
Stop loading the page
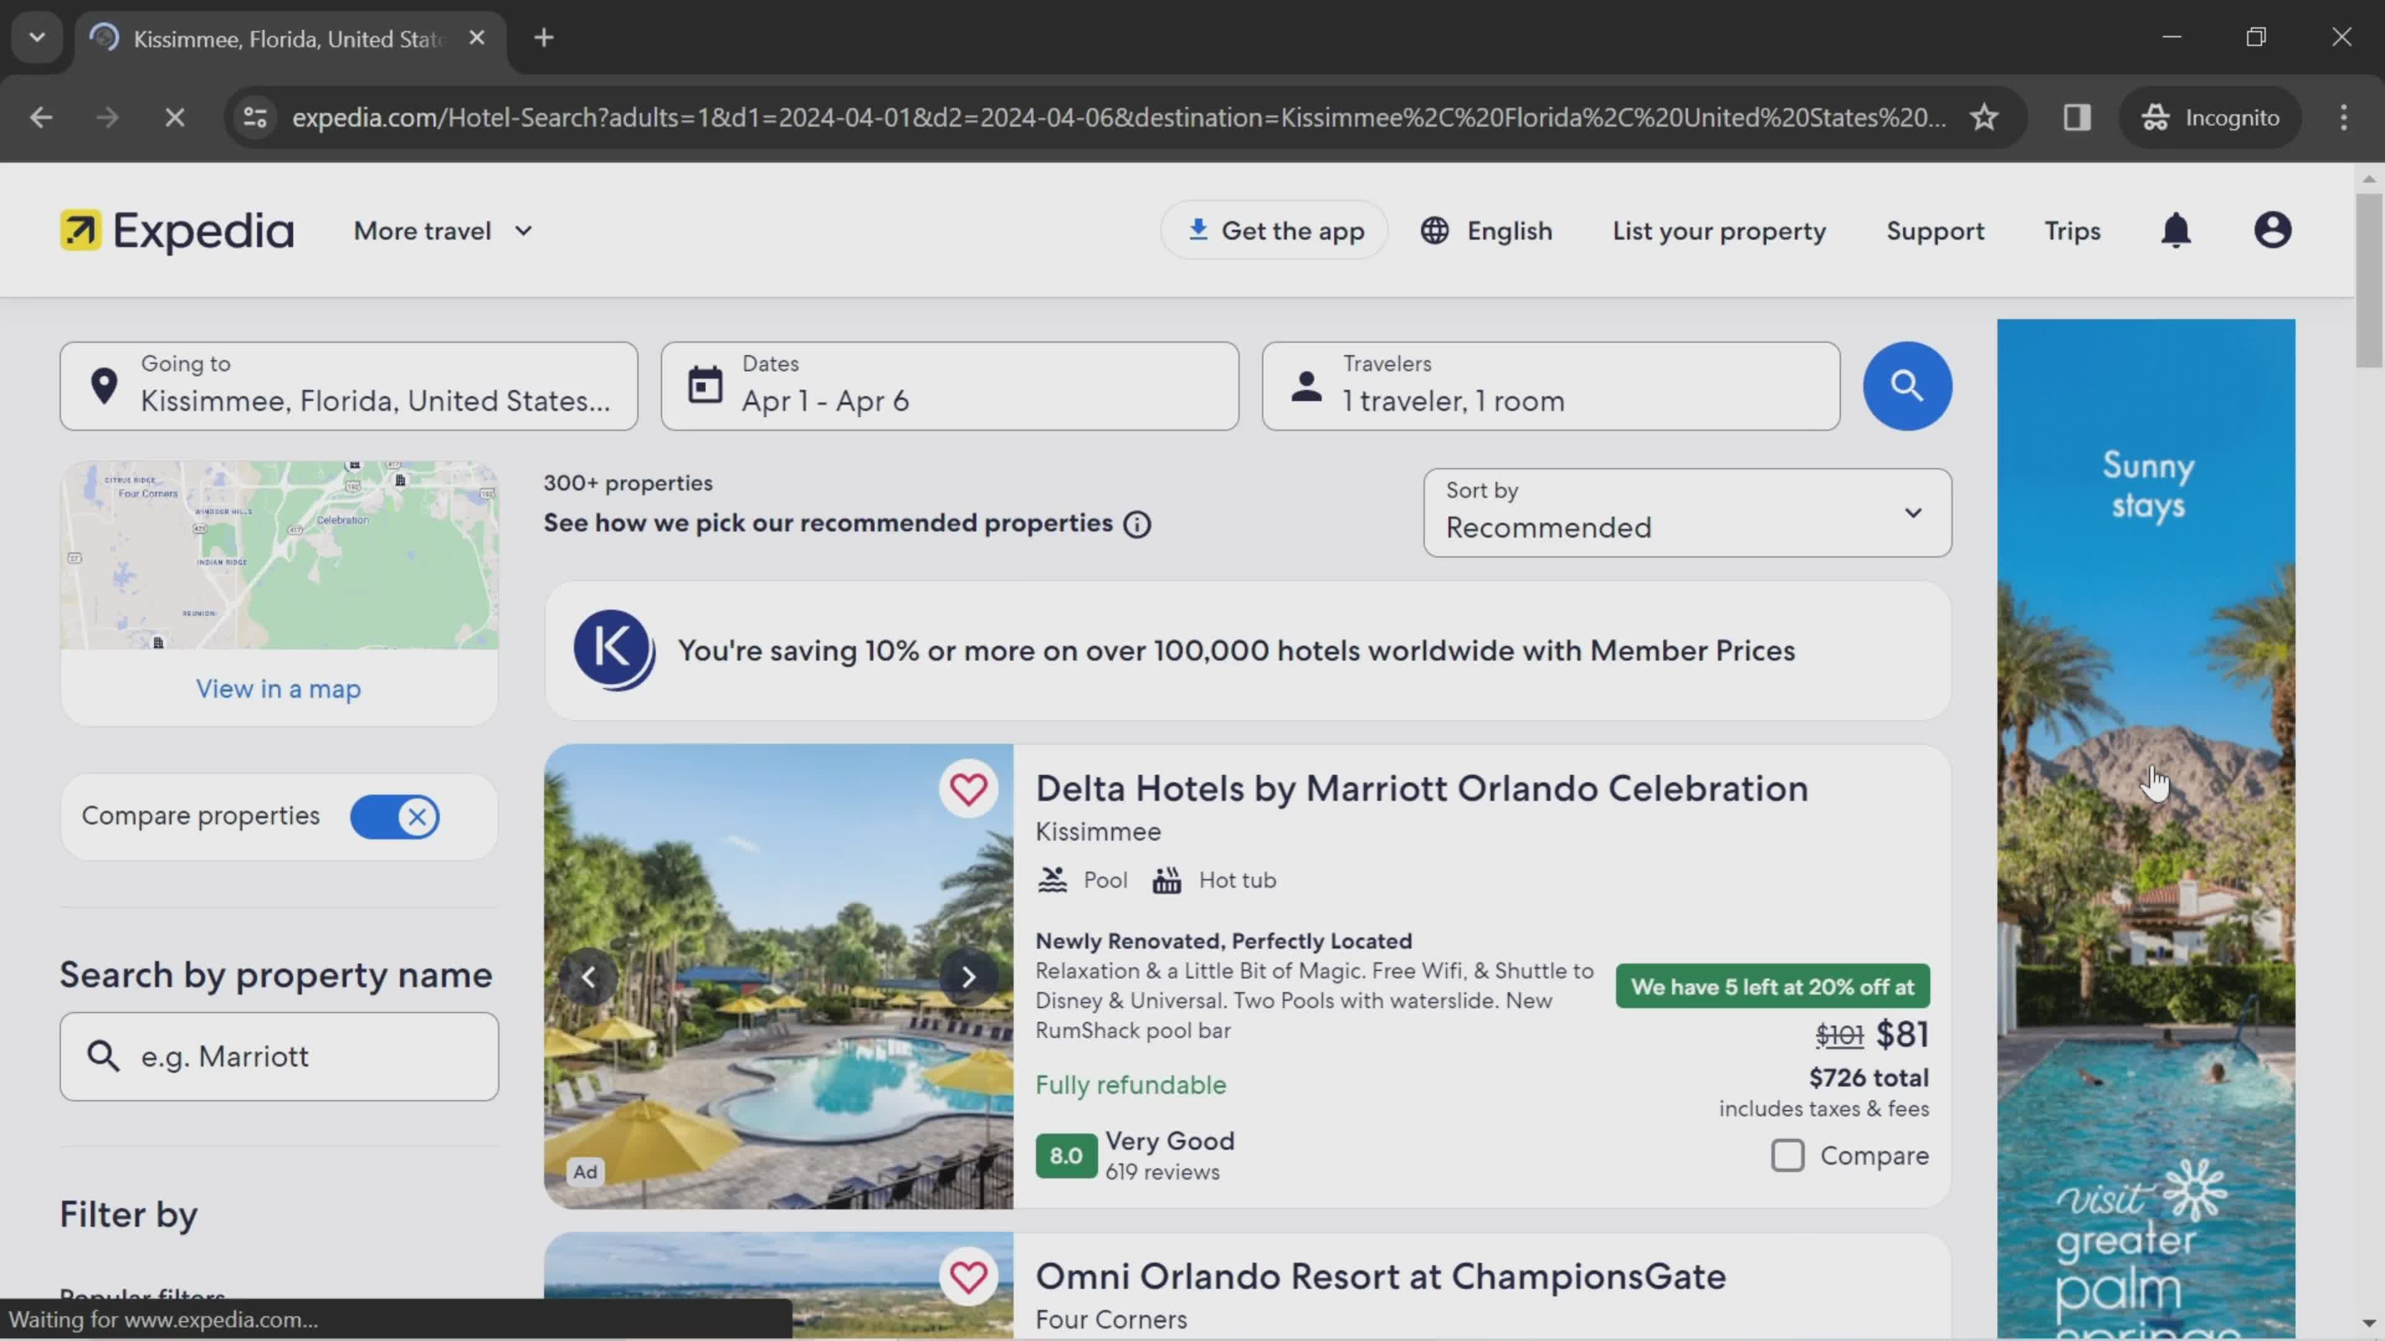[174, 117]
